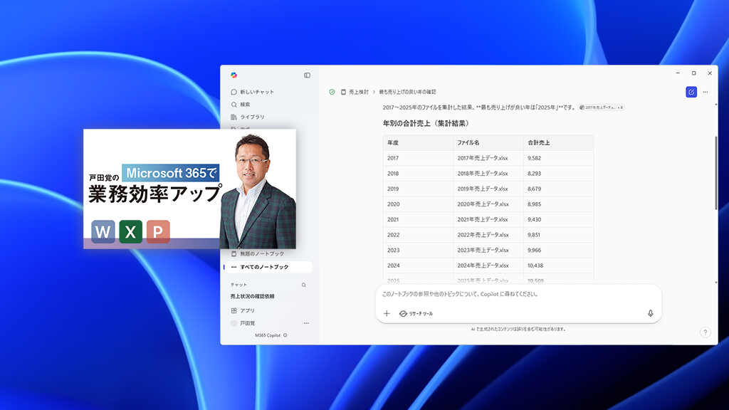Click the search icon beside チャット
This screenshot has height=410, width=729.
tap(304, 285)
